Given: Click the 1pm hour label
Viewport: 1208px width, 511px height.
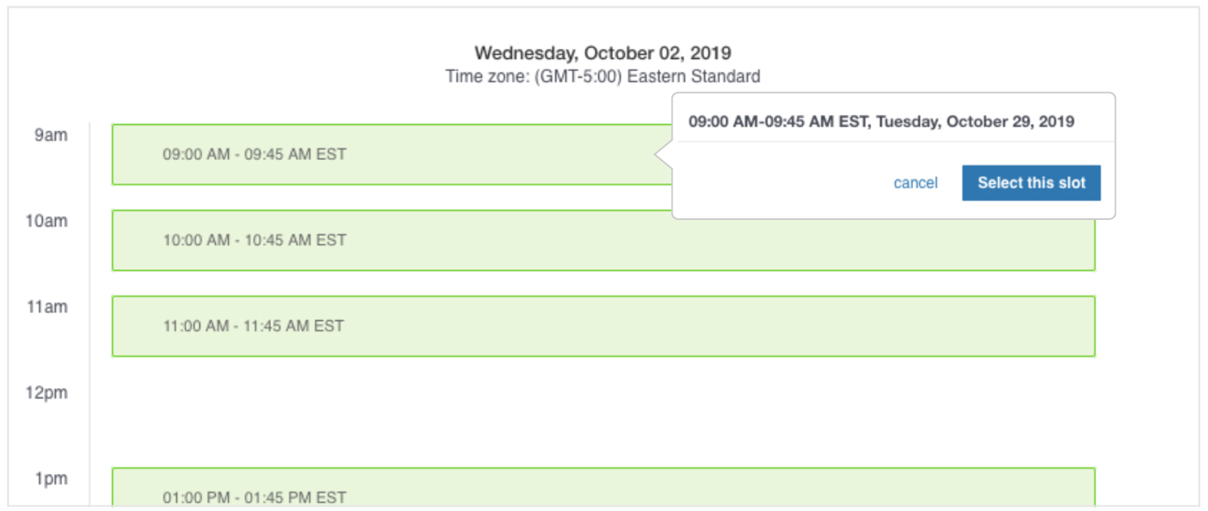Looking at the screenshot, I should 51,479.
